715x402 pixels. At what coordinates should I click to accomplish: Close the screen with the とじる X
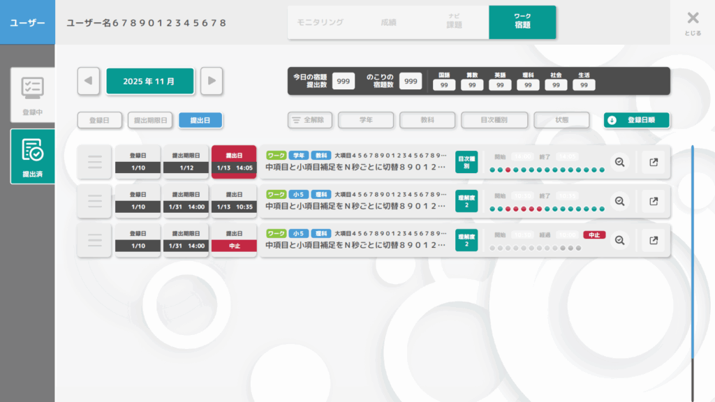pyautogui.click(x=692, y=22)
